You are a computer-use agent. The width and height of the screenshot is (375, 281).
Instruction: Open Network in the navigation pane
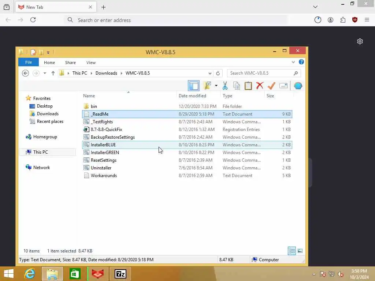(41, 167)
